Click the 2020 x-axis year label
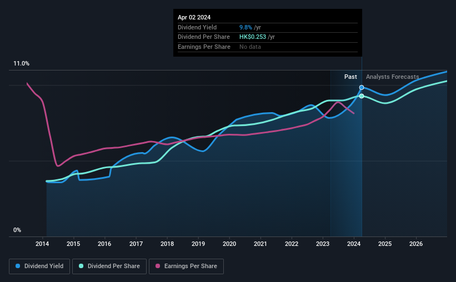Screen dimensions: 456x282 [x=229, y=244]
